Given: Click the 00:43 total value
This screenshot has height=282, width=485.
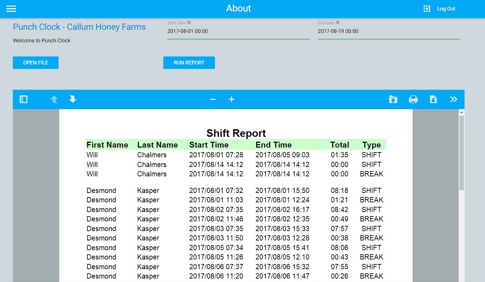Looking at the screenshot, I should pyautogui.click(x=340, y=257).
